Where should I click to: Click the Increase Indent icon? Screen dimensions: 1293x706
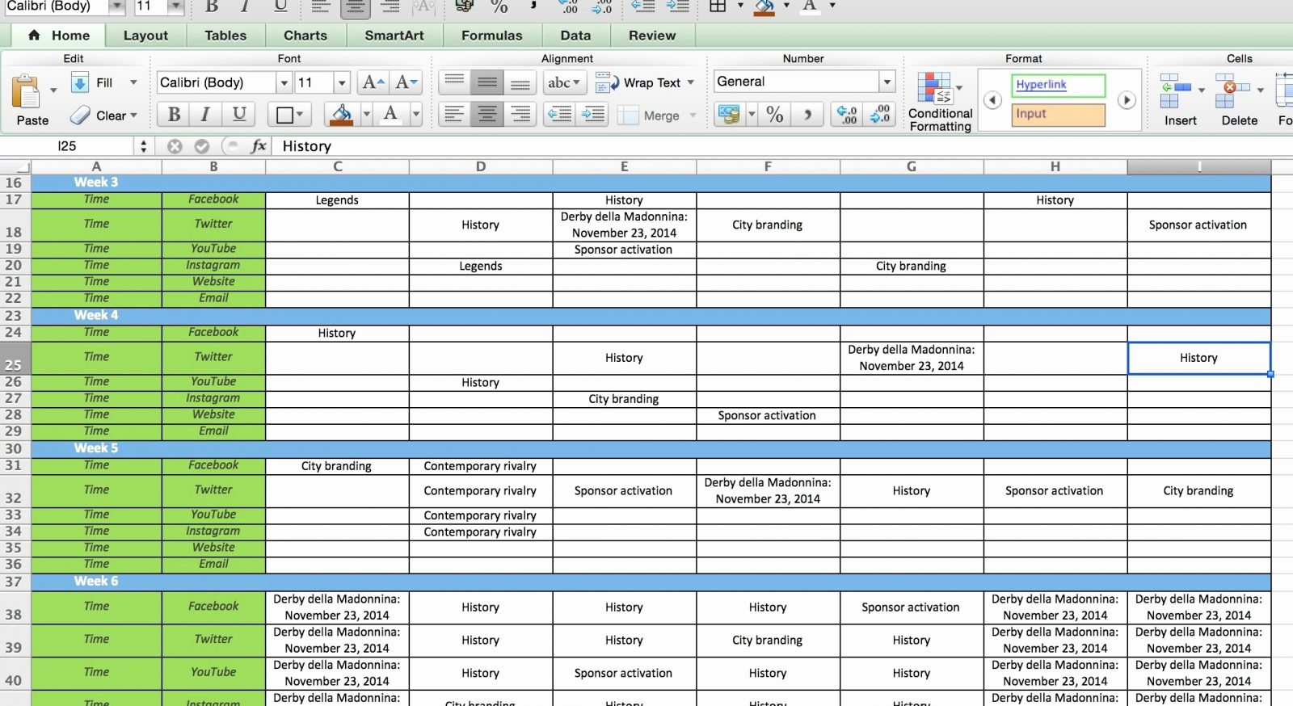click(593, 115)
